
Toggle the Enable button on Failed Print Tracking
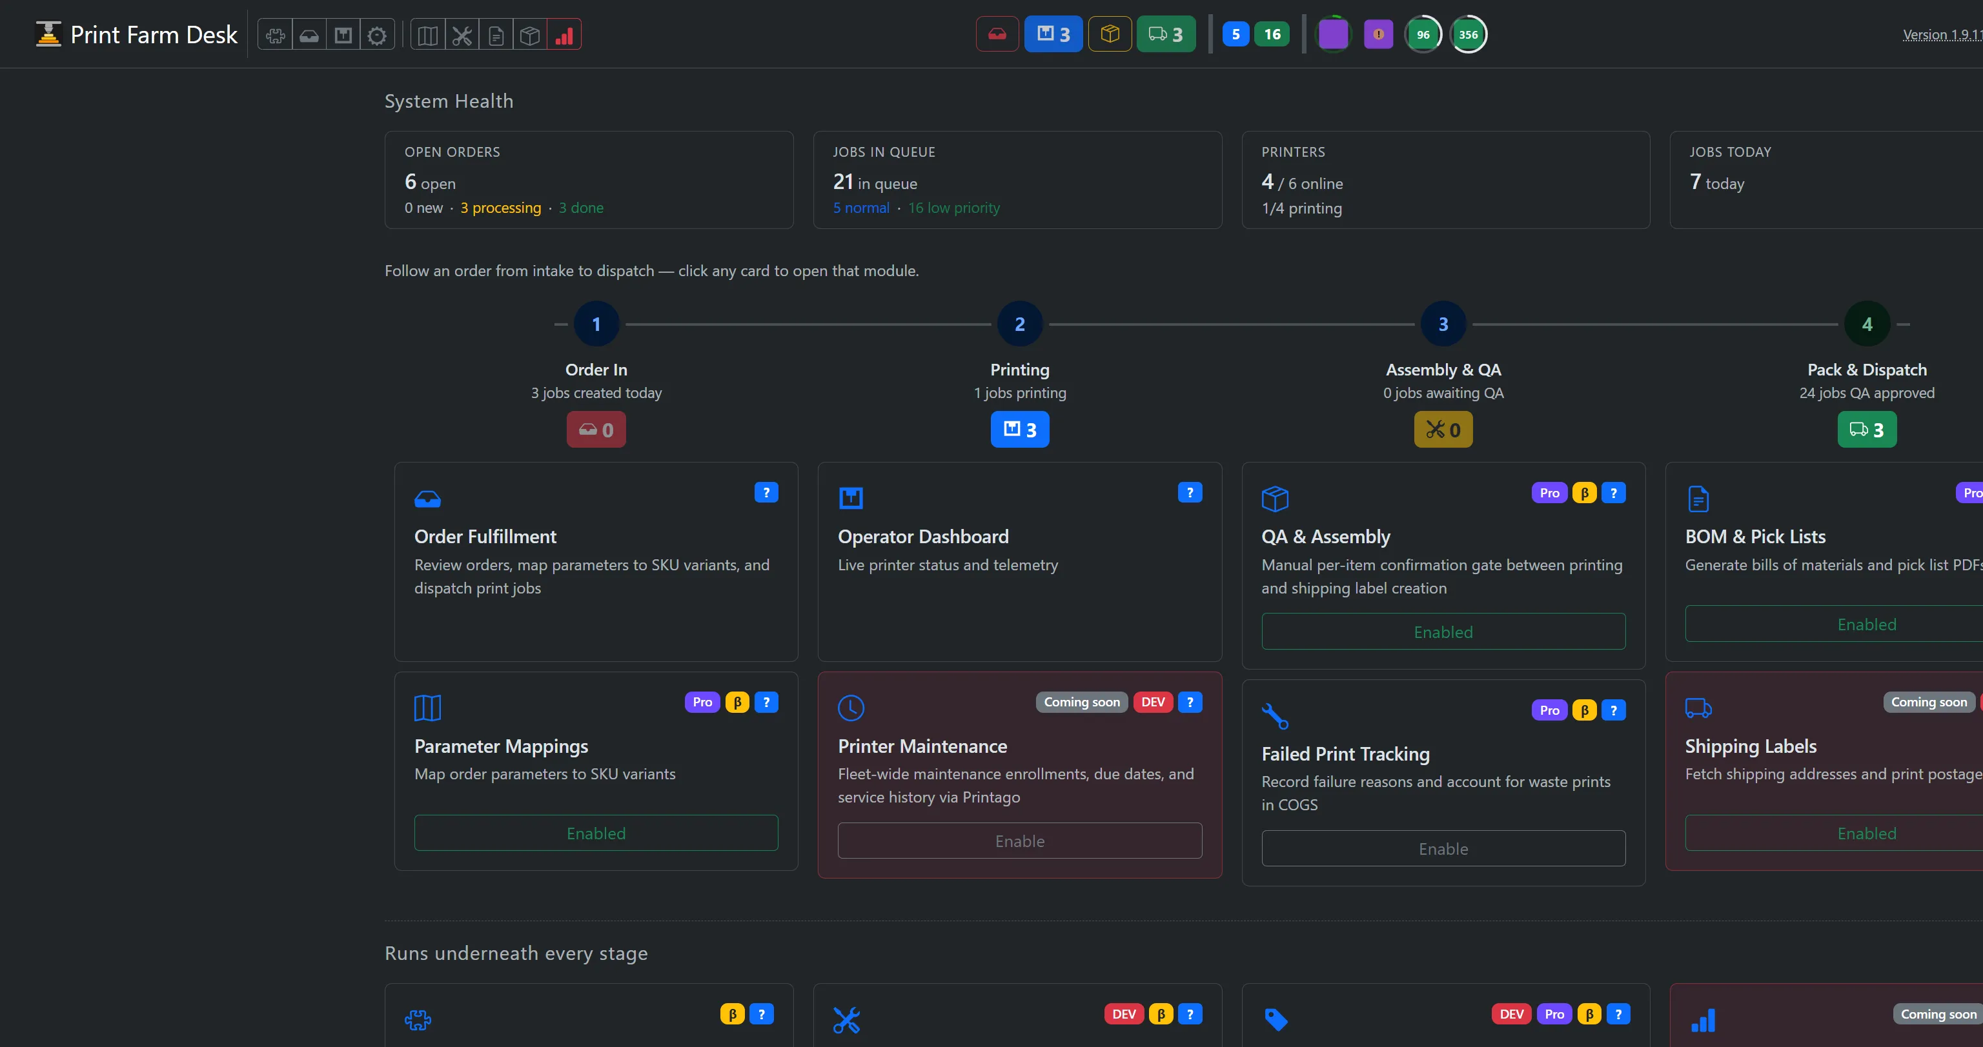[1443, 848]
